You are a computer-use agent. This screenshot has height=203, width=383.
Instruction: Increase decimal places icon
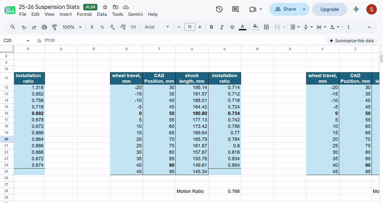123,27
